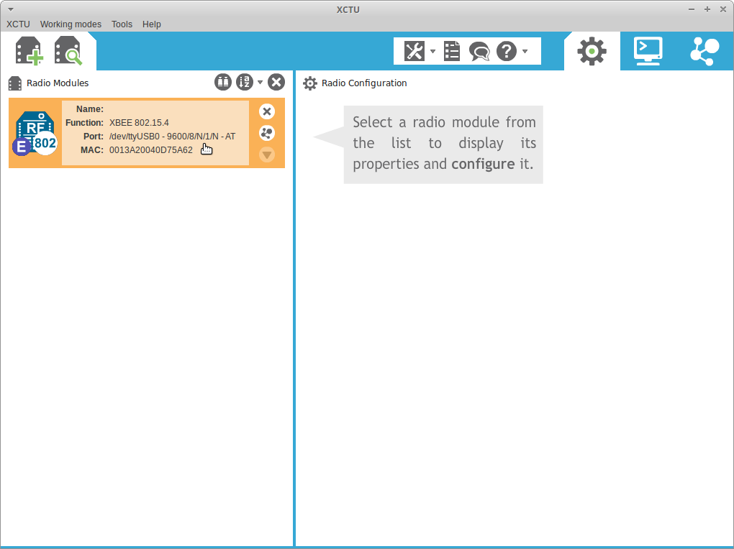Remove the XBEE 802.15.4 module from list
The image size is (734, 549).
pyautogui.click(x=267, y=111)
